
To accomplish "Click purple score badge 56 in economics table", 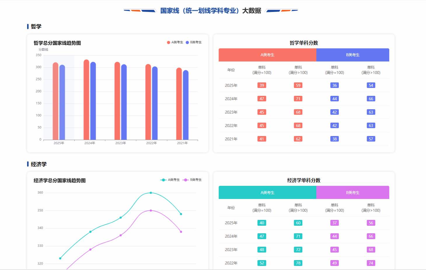I will tap(371, 223).
